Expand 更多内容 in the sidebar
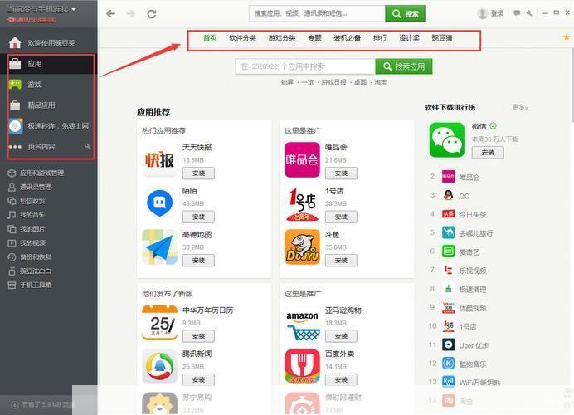 point(41,147)
